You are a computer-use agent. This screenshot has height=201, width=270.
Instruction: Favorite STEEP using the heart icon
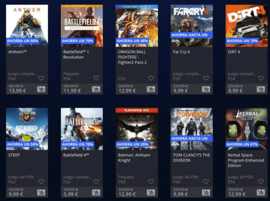click(41, 182)
